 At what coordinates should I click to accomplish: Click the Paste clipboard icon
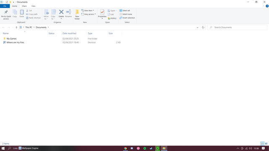(x=21, y=13)
